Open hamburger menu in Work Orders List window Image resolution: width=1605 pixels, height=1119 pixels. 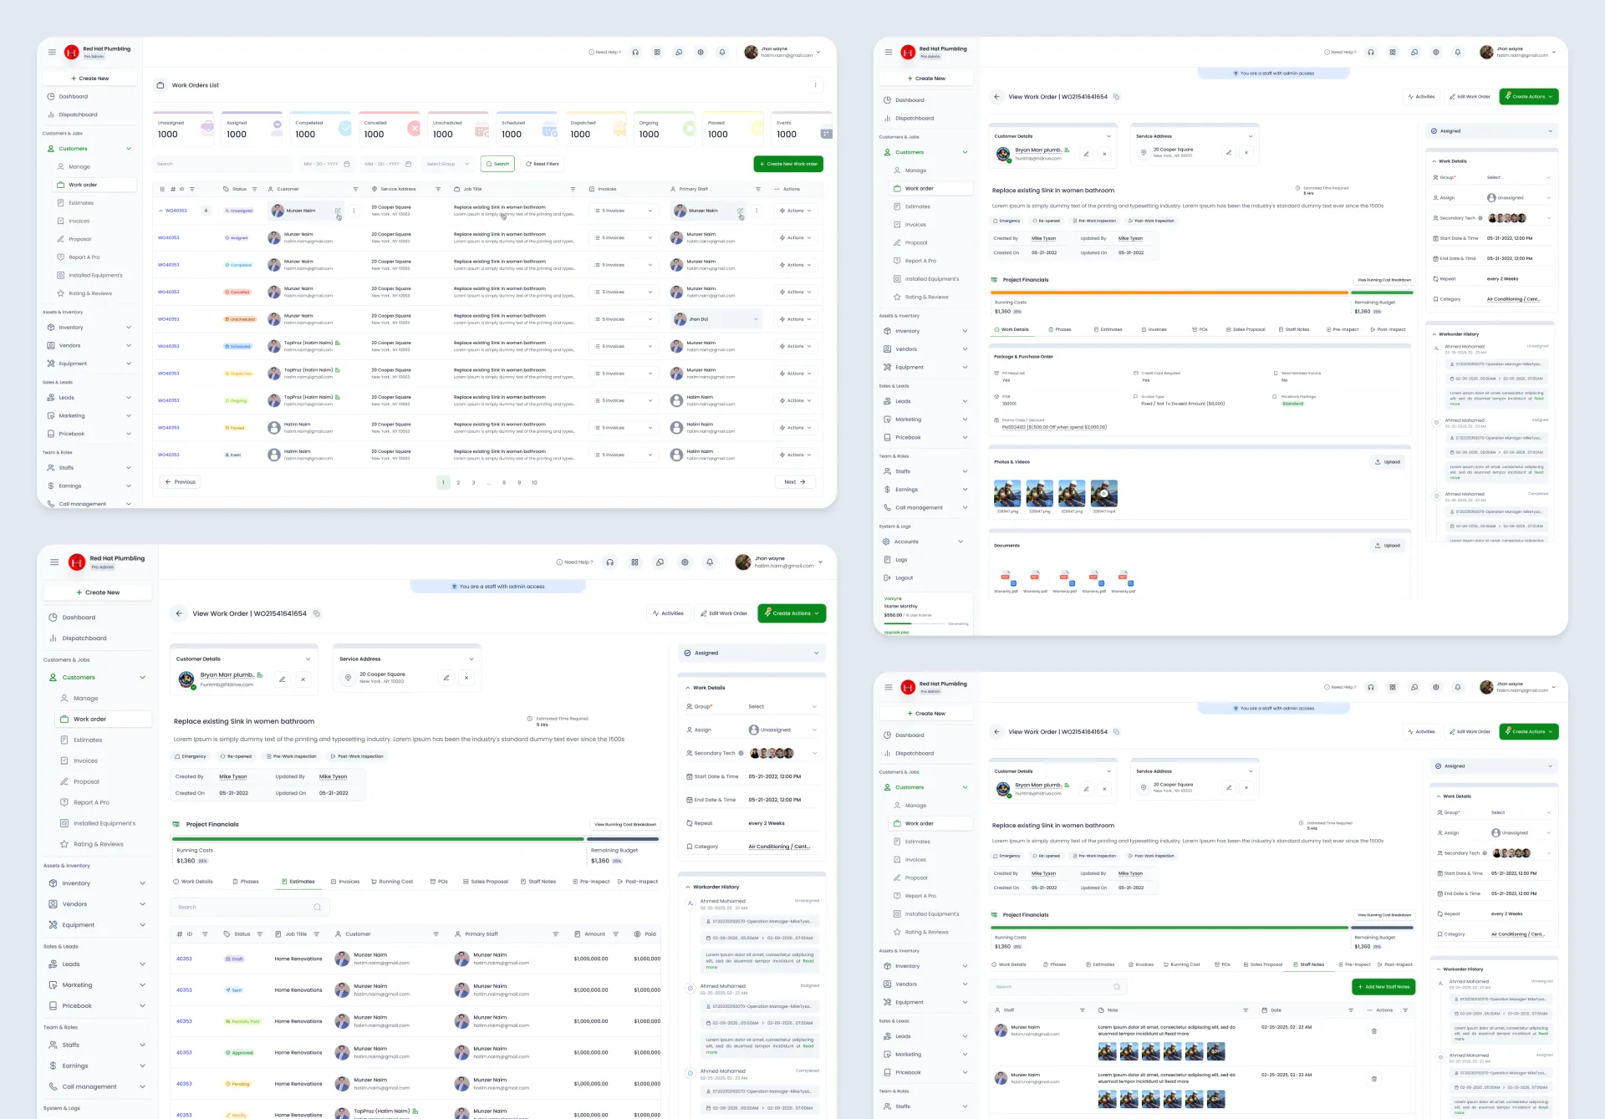pyautogui.click(x=52, y=52)
